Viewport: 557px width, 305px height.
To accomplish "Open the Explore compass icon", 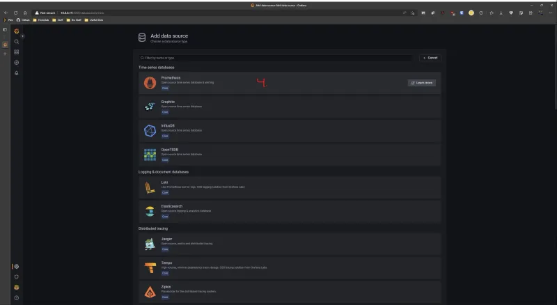I will (x=17, y=63).
